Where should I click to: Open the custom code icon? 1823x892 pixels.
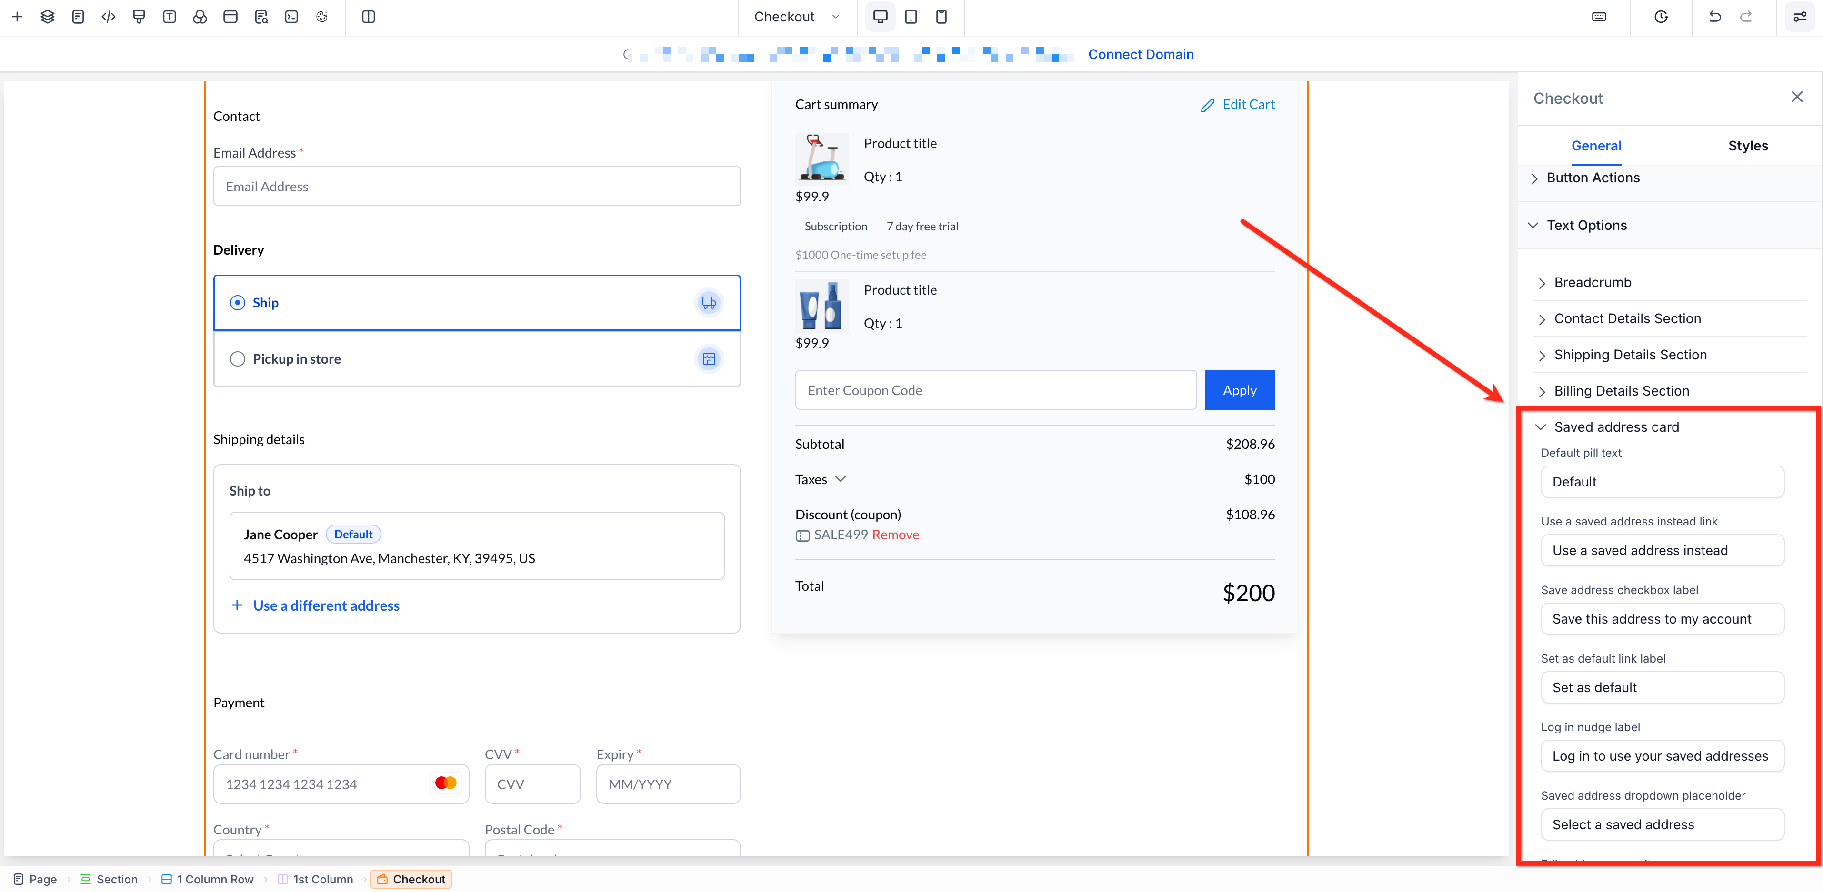pos(108,16)
